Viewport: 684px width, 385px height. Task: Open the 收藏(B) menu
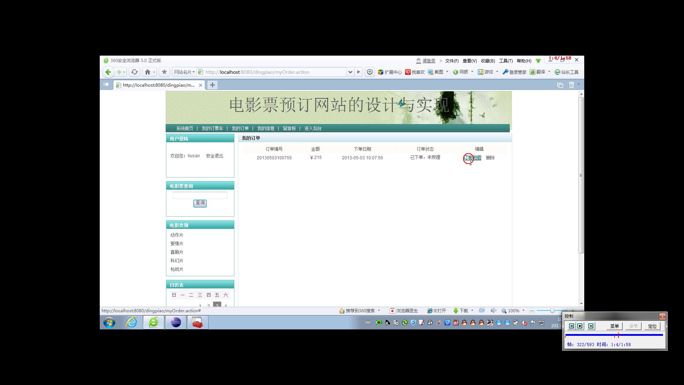488,61
